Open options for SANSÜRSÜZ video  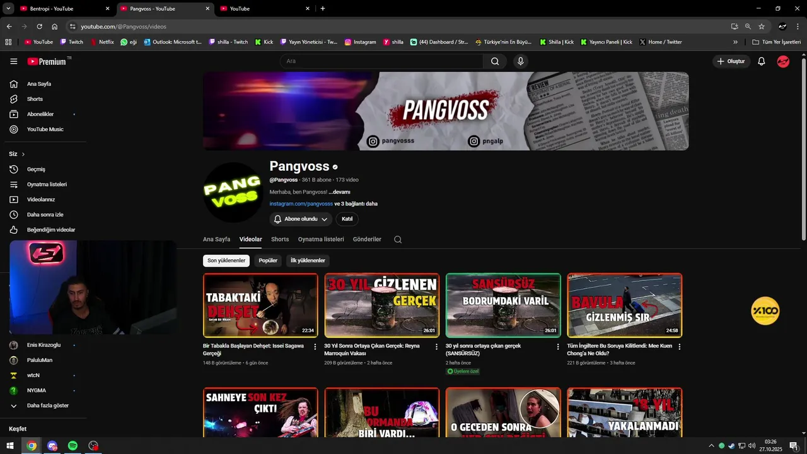(x=558, y=347)
